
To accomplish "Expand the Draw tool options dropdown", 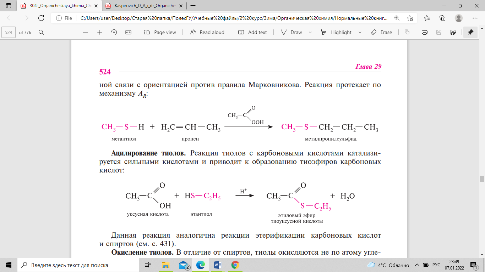I will click(x=310, y=32).
